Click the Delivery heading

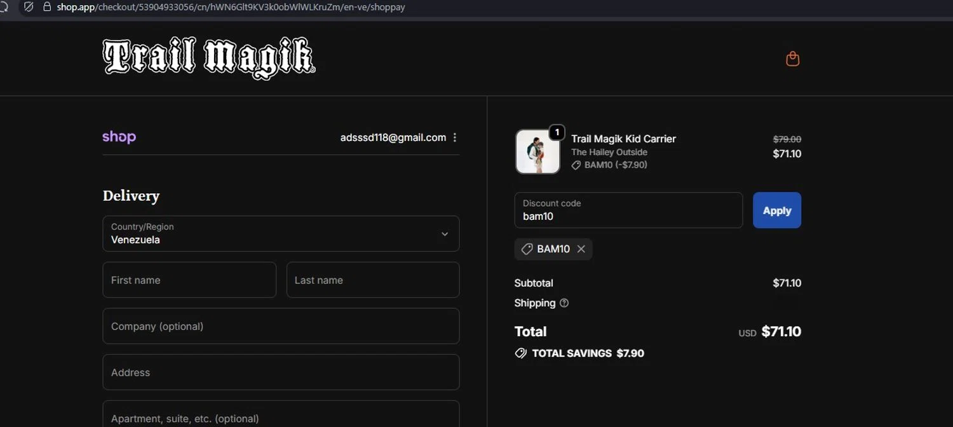tap(131, 196)
